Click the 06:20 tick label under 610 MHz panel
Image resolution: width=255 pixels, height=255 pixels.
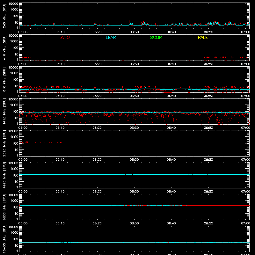(x=97, y=96)
